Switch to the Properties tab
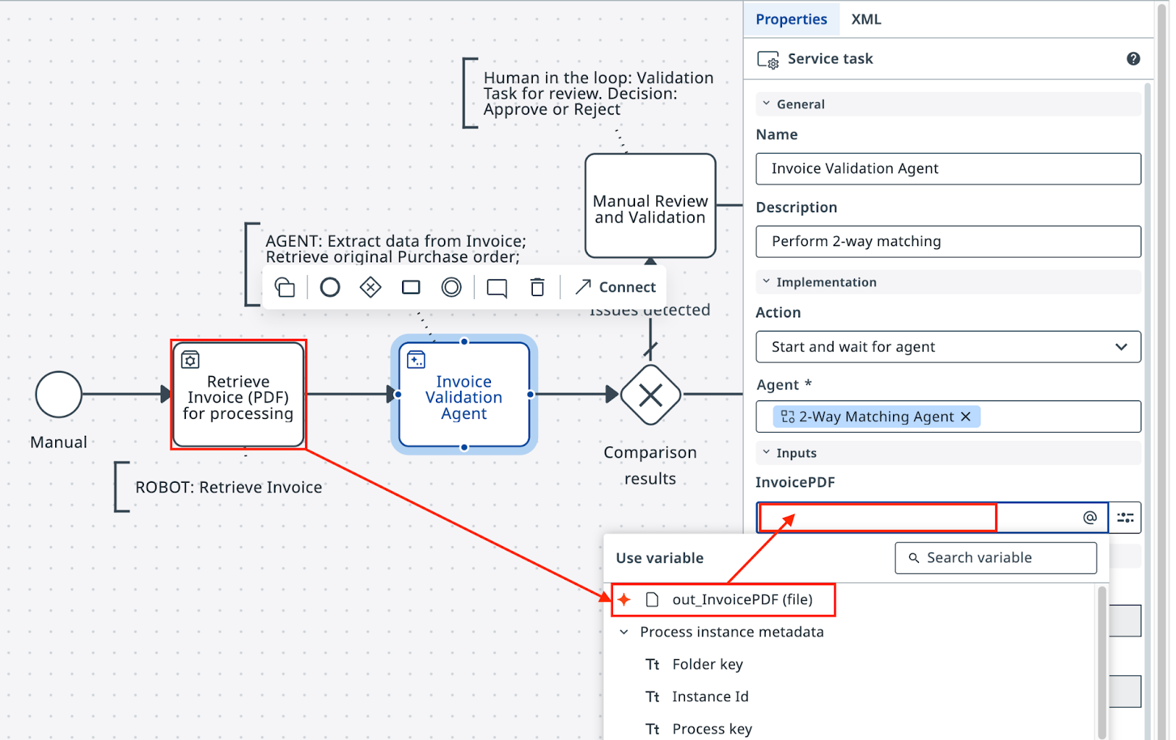This screenshot has height=740, width=1176. pos(791,19)
